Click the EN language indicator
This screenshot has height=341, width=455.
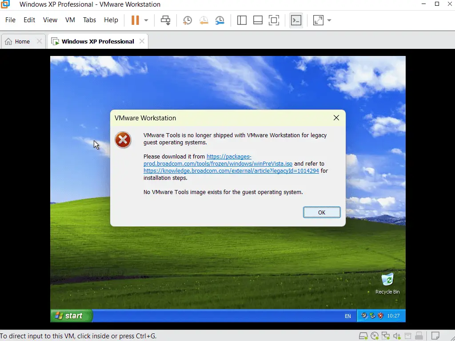point(347,316)
